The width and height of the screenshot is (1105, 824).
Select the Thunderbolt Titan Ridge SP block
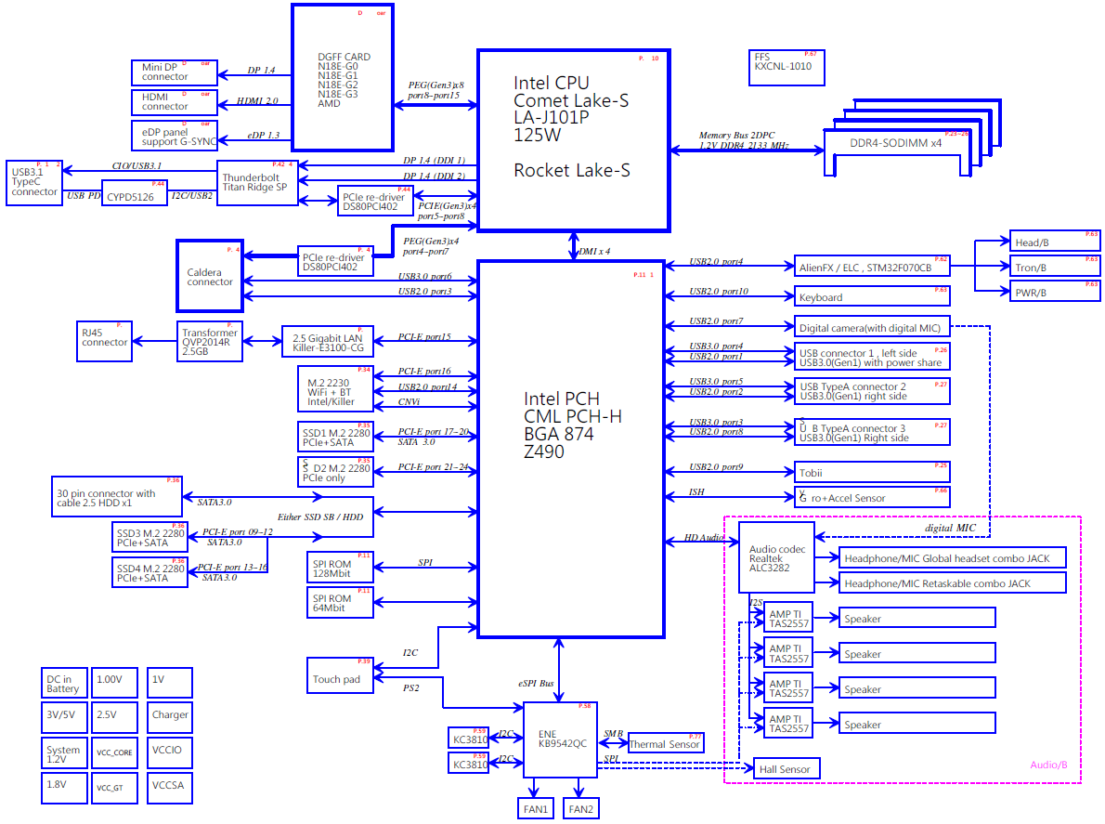click(x=255, y=181)
